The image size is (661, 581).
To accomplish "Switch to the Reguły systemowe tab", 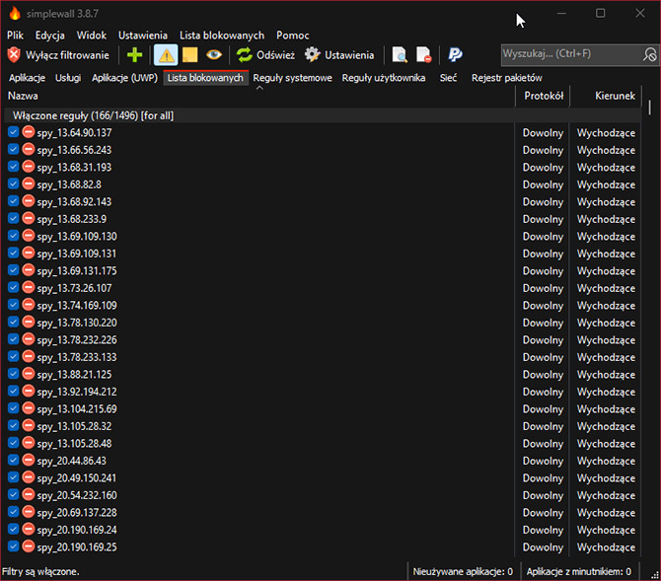I will pyautogui.click(x=293, y=78).
